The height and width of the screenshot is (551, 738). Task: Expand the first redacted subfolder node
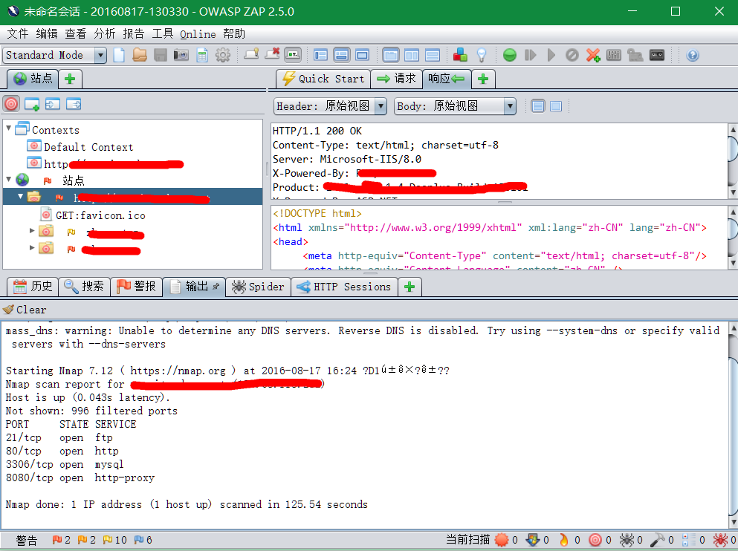pos(32,230)
